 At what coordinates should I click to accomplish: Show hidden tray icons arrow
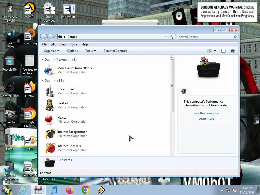point(222,190)
